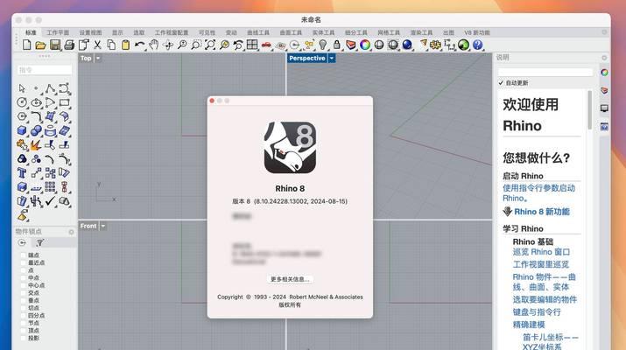Click the blue render sphere icon

point(407,45)
